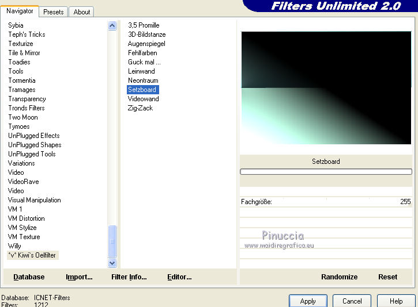Select the Texturize category

pos(21,44)
